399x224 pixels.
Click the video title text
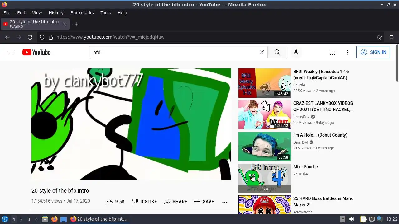point(60,190)
